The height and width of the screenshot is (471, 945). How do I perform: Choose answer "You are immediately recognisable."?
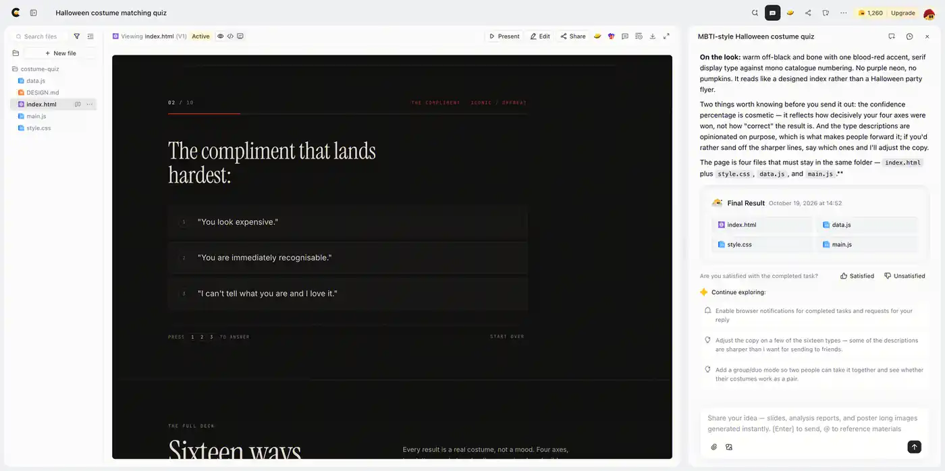(348, 258)
